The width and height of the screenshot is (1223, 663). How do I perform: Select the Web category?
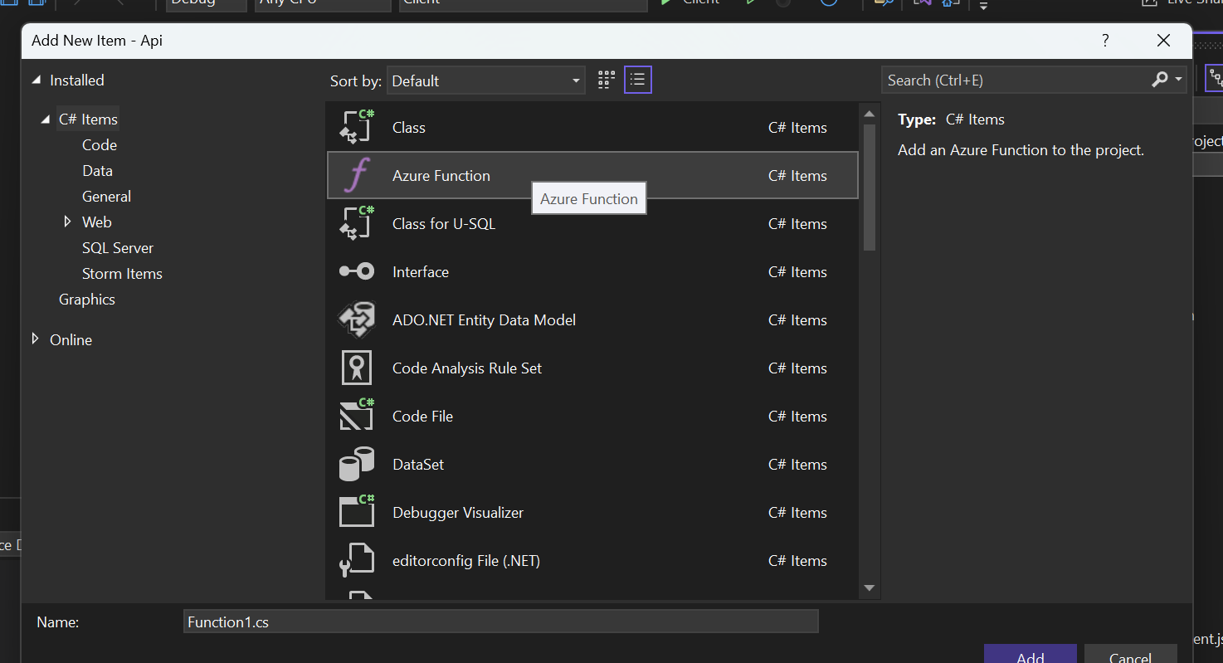coord(96,222)
